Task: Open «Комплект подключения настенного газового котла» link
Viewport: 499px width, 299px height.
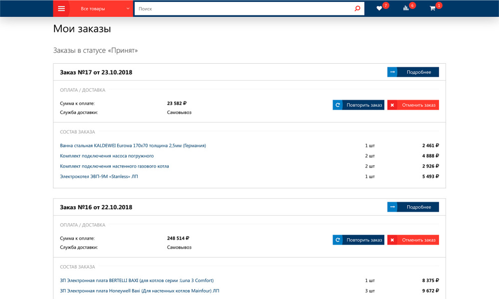Action: point(114,166)
